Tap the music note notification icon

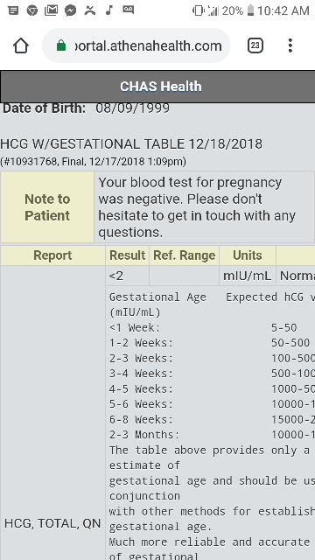(x=109, y=10)
